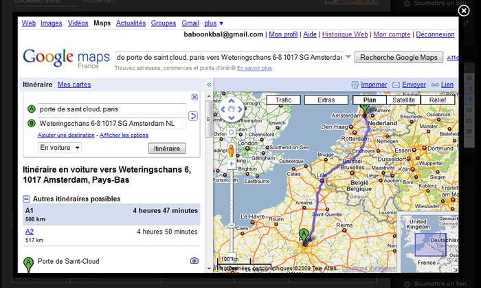Select the Itinéraire tab

tap(37, 85)
